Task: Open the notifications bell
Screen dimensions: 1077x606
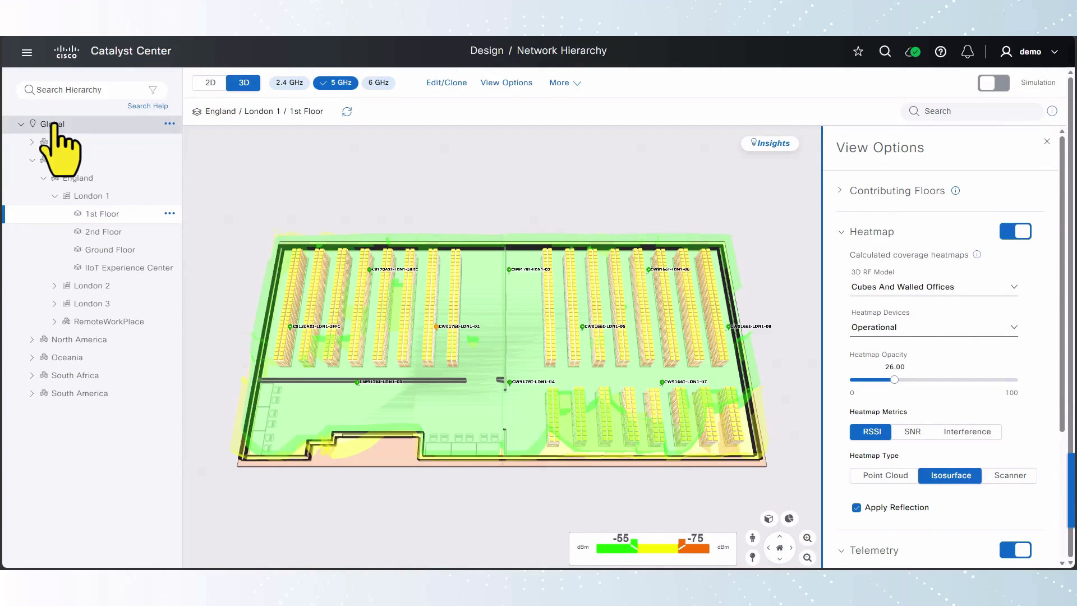Action: click(968, 52)
